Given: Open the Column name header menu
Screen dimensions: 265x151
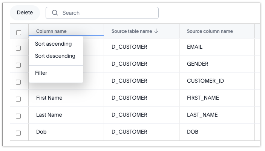Looking at the screenshot, I should pos(51,31).
